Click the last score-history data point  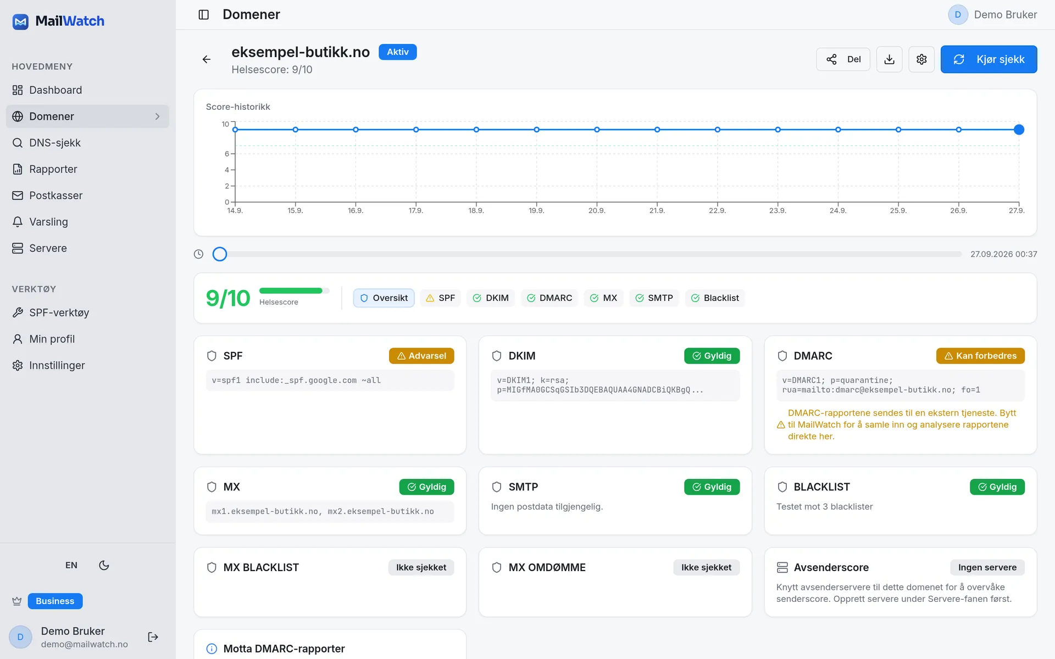pos(1019,130)
